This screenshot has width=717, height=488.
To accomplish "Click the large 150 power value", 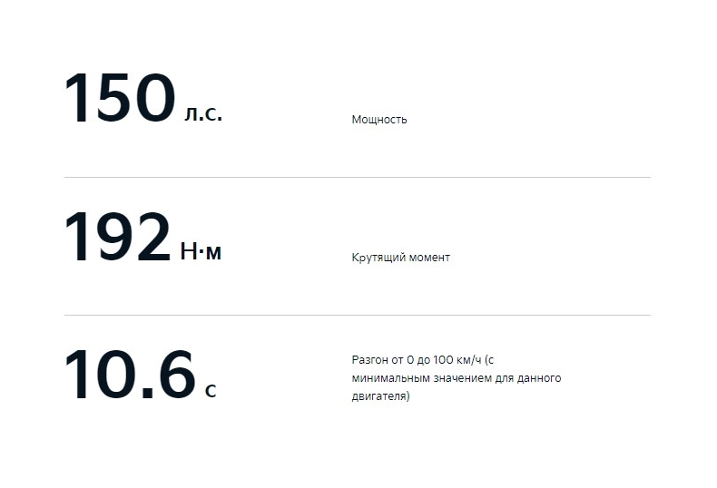I will coord(121,98).
